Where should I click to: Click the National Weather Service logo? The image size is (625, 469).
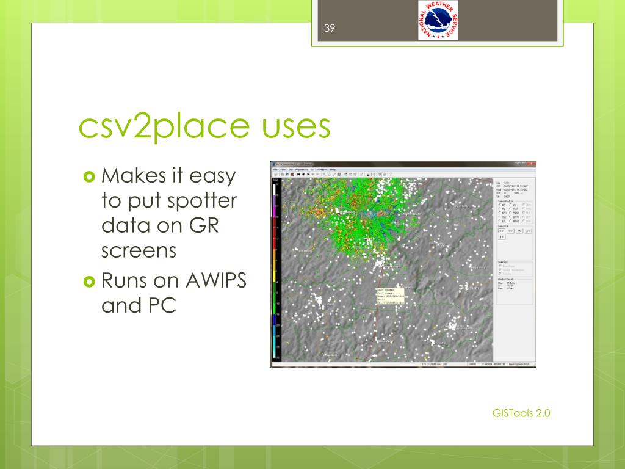click(438, 20)
